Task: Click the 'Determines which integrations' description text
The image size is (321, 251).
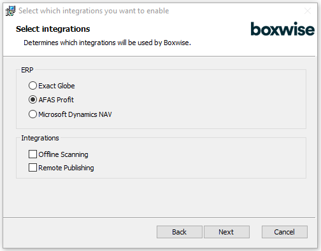Action: [x=107, y=43]
